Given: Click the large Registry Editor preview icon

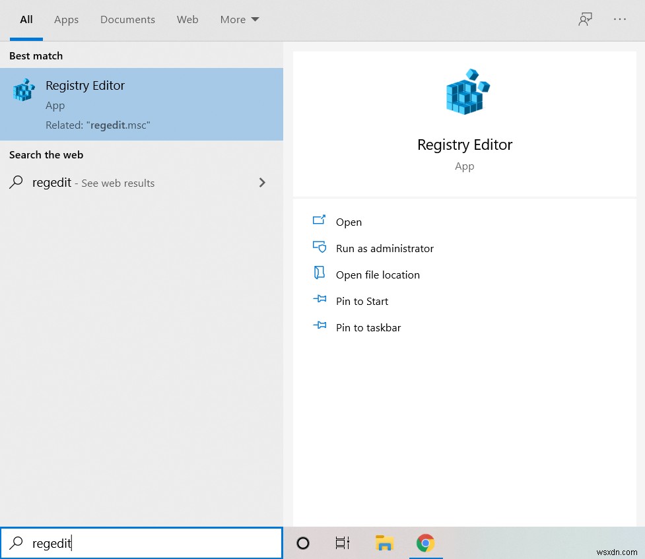Looking at the screenshot, I should point(465,92).
